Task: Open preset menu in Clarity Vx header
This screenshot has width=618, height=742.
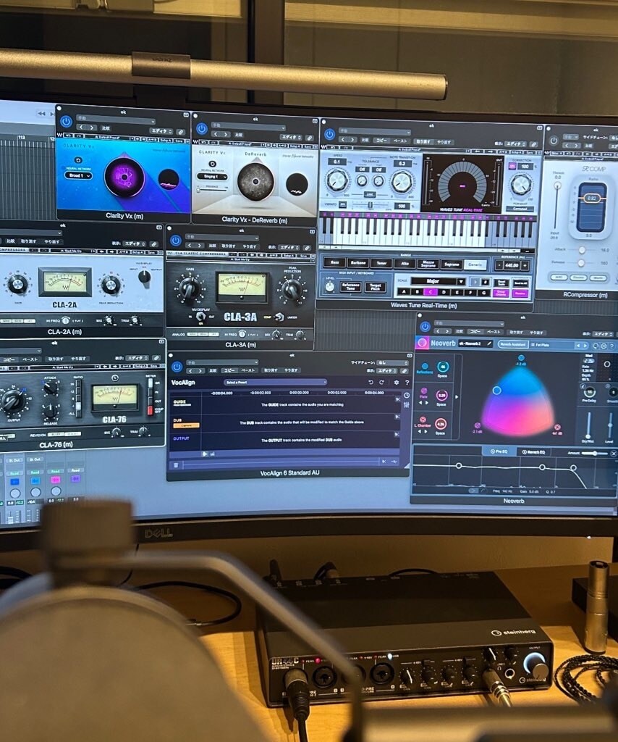Action: [117, 121]
